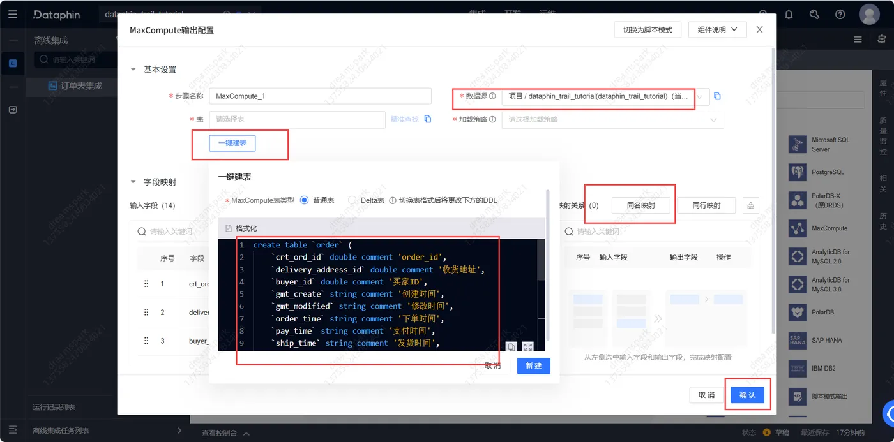This screenshot has width=894, height=442.
Task: Click the 精准查找 link
Action: point(405,119)
